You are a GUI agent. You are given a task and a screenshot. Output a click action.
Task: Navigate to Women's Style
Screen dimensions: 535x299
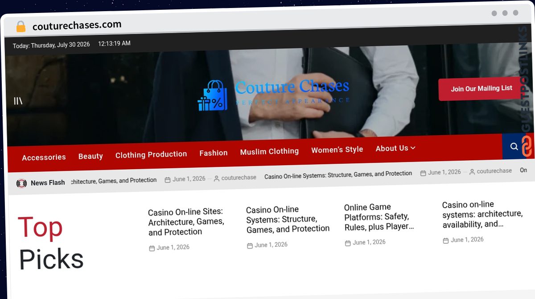(337, 149)
